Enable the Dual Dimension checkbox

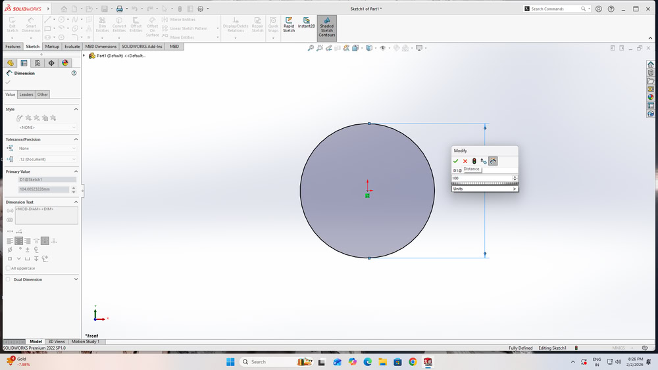click(8, 279)
